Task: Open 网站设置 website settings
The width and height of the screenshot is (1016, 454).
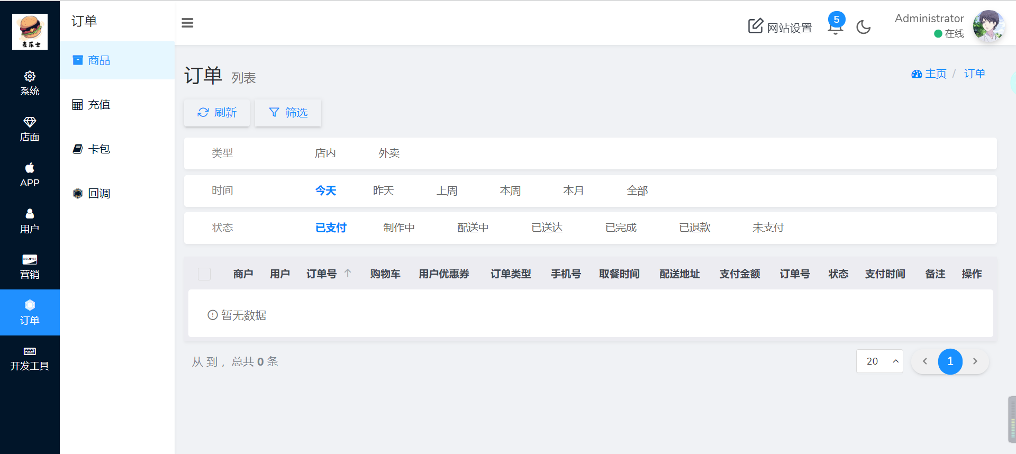Action: coord(780,26)
